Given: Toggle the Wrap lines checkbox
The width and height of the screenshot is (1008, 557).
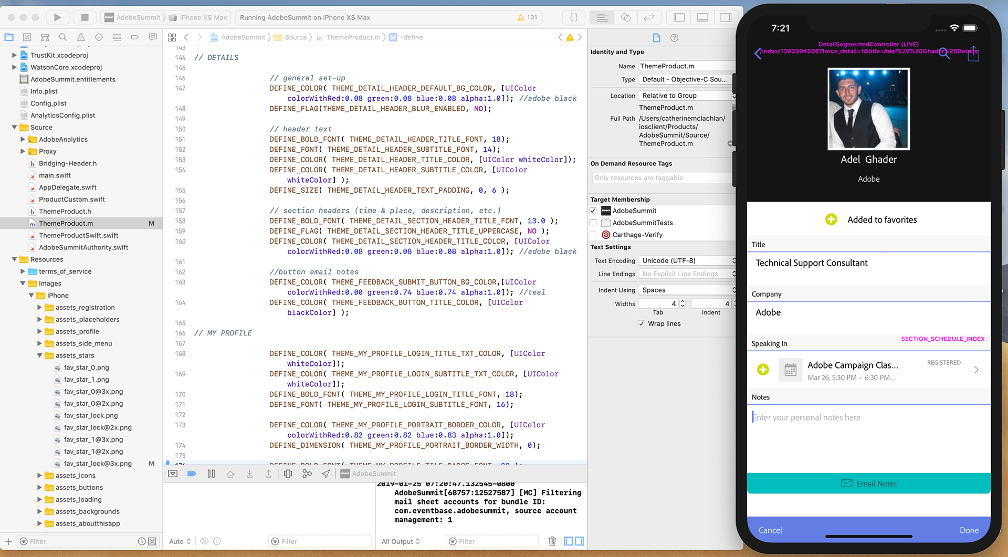Looking at the screenshot, I should (642, 323).
